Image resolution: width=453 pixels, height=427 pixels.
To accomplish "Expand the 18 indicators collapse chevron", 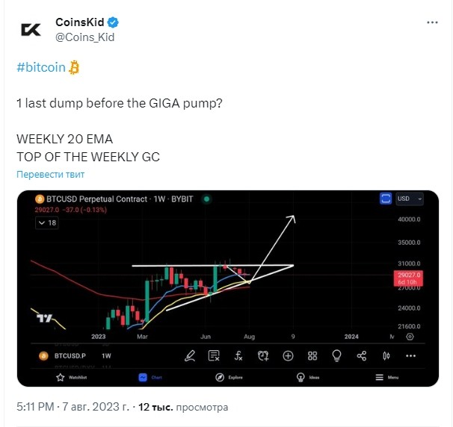I will tap(47, 222).
